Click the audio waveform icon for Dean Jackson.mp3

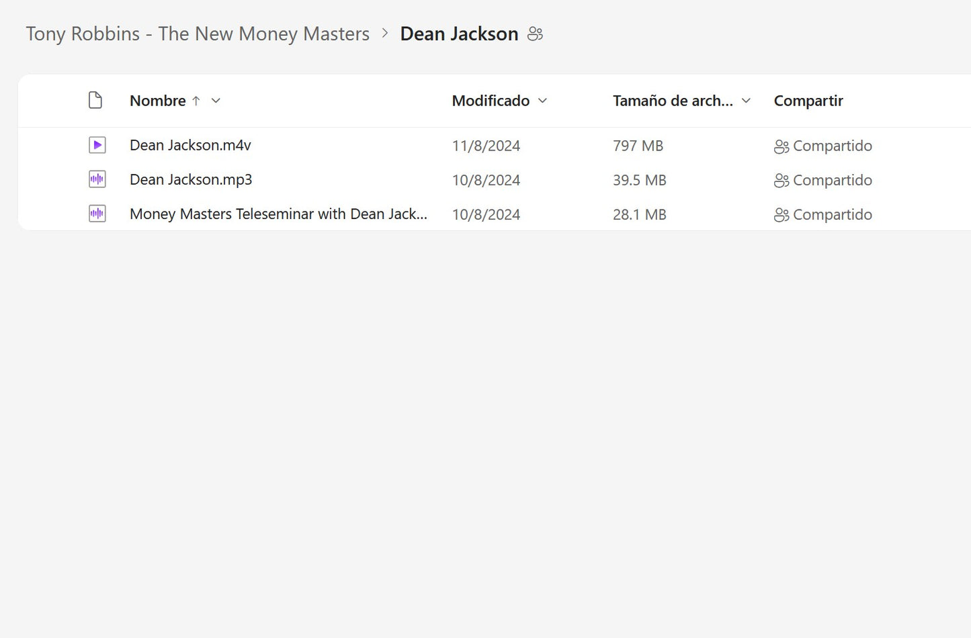(x=97, y=179)
